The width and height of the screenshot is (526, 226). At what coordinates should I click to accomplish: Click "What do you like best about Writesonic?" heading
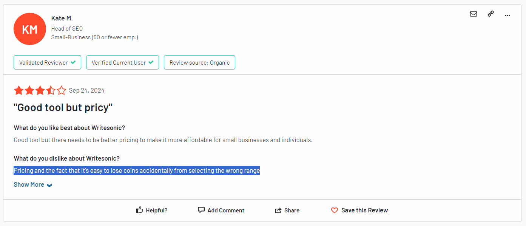point(69,128)
